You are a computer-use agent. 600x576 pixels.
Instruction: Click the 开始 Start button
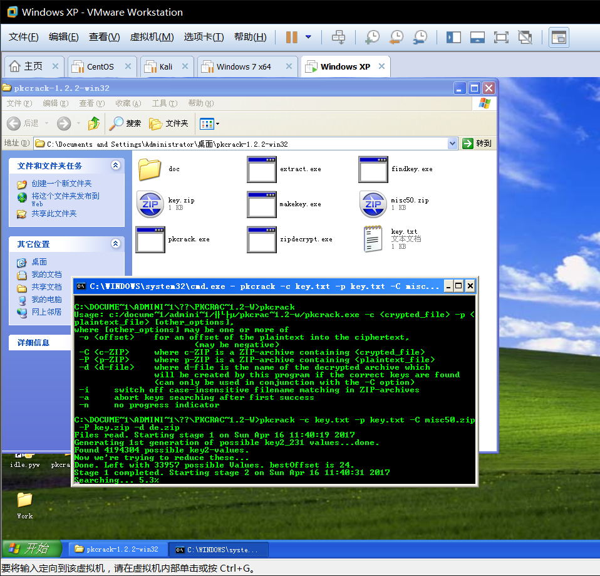31,549
